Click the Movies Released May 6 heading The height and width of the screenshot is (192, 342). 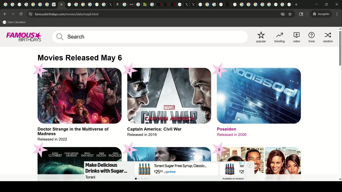80,58
